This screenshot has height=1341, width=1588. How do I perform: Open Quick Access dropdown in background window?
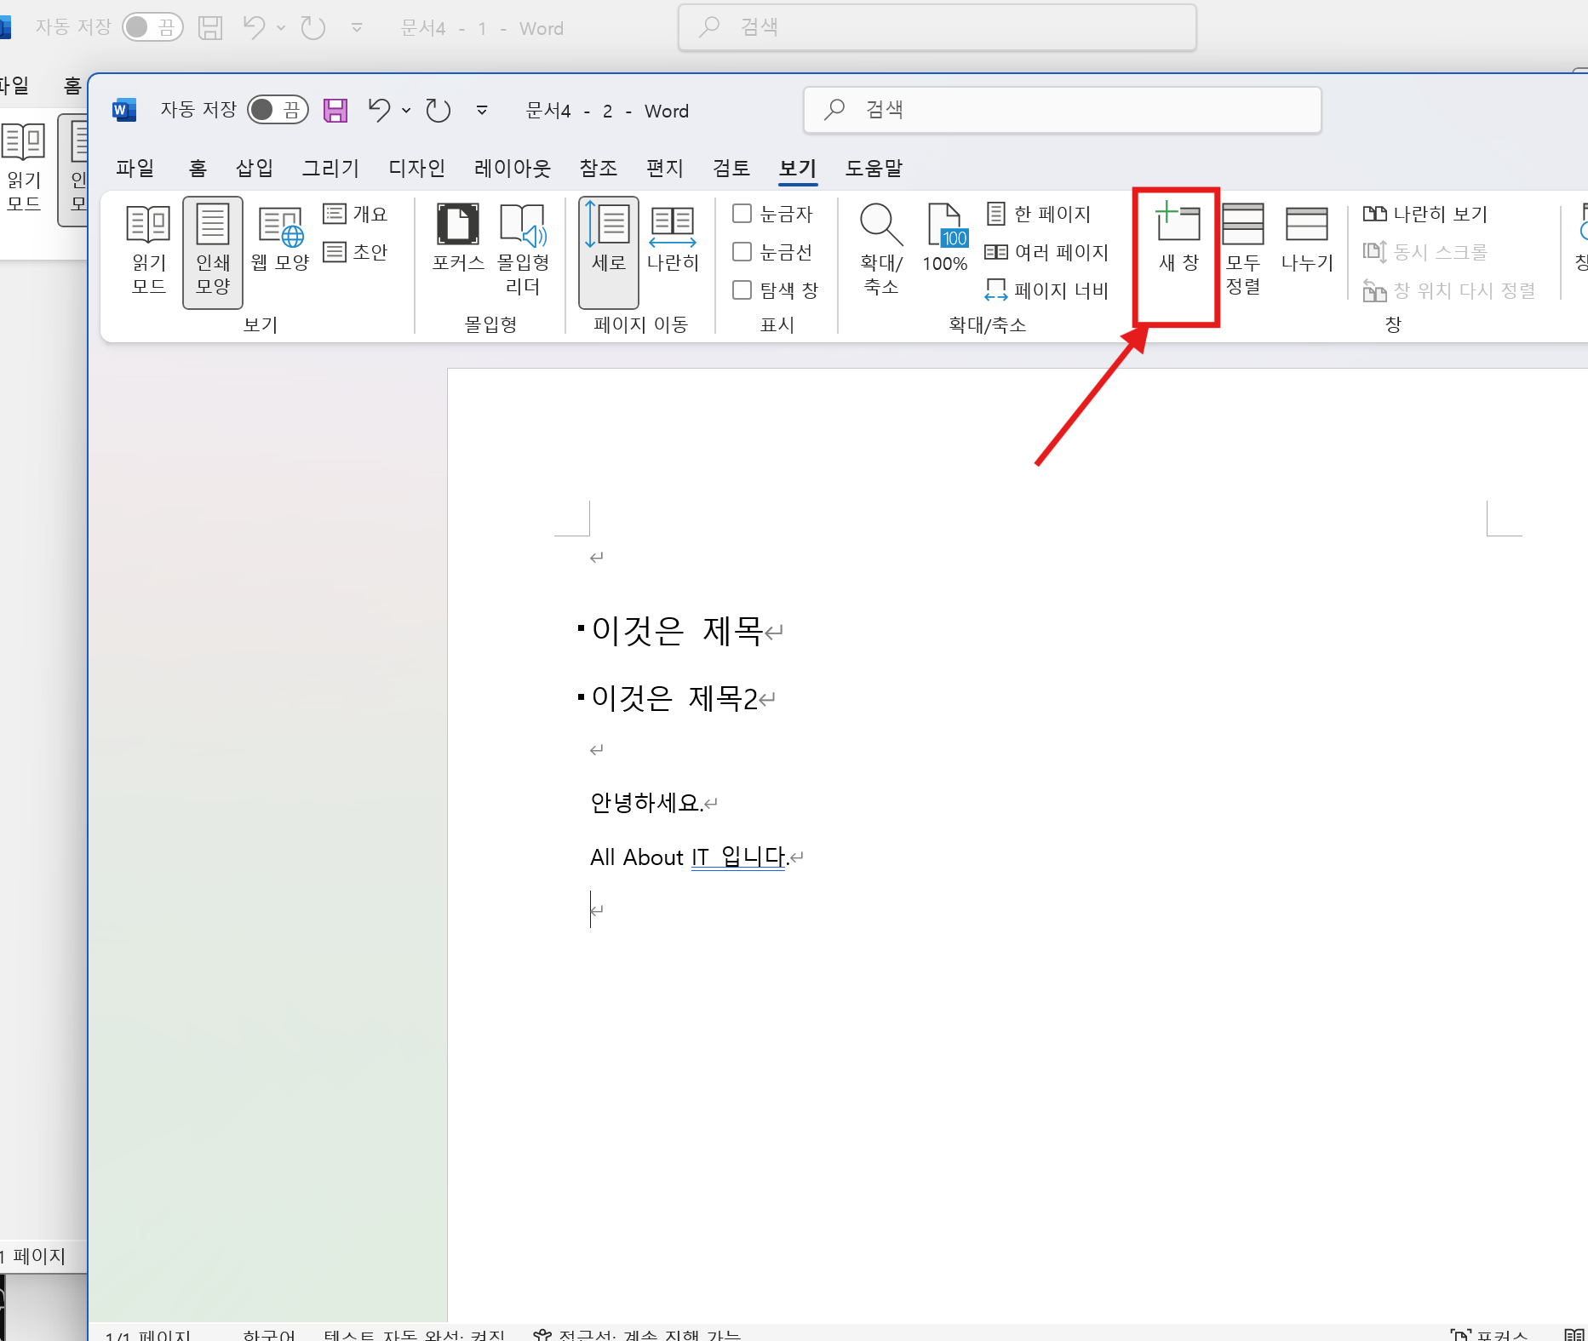[357, 28]
